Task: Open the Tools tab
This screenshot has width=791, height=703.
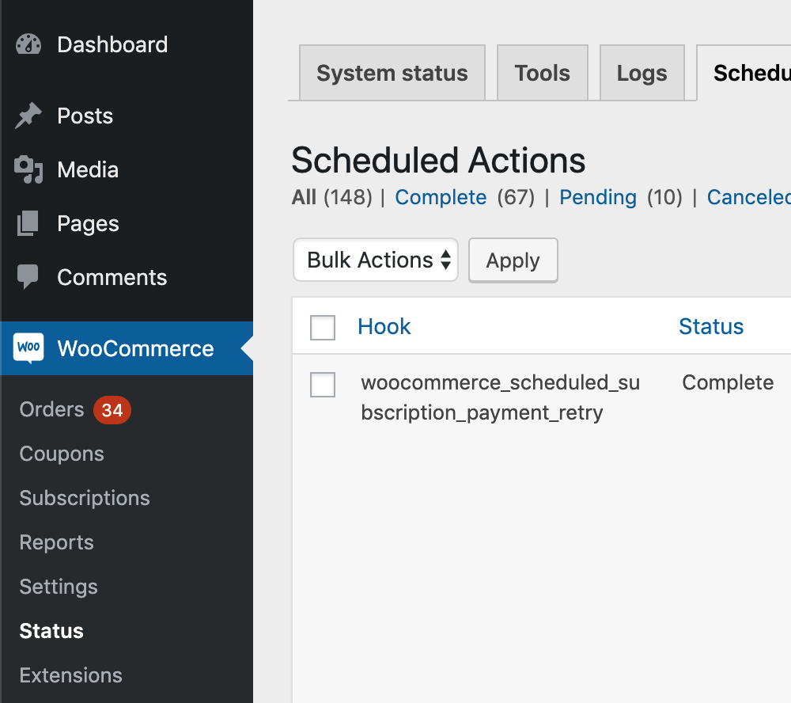Action: point(542,74)
